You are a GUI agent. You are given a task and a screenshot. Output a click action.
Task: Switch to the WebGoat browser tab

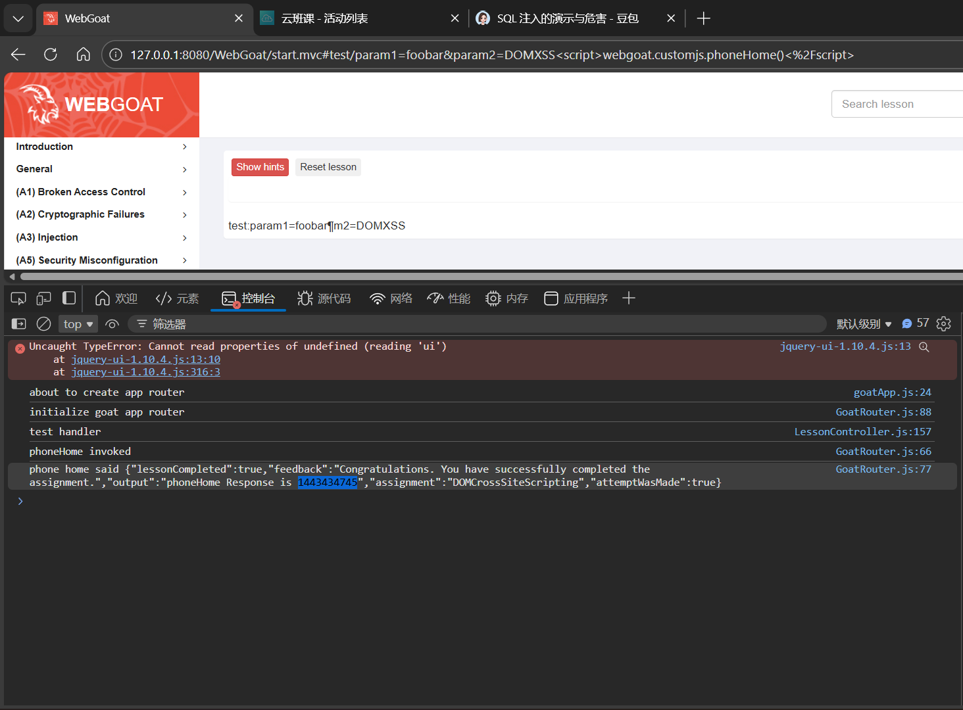coord(143,18)
